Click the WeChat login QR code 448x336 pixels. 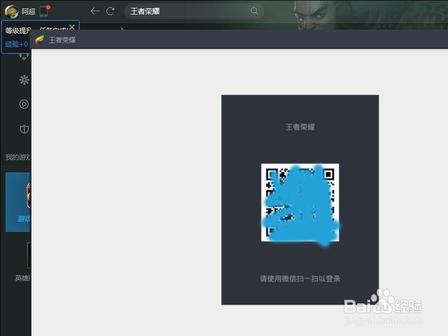tap(300, 202)
